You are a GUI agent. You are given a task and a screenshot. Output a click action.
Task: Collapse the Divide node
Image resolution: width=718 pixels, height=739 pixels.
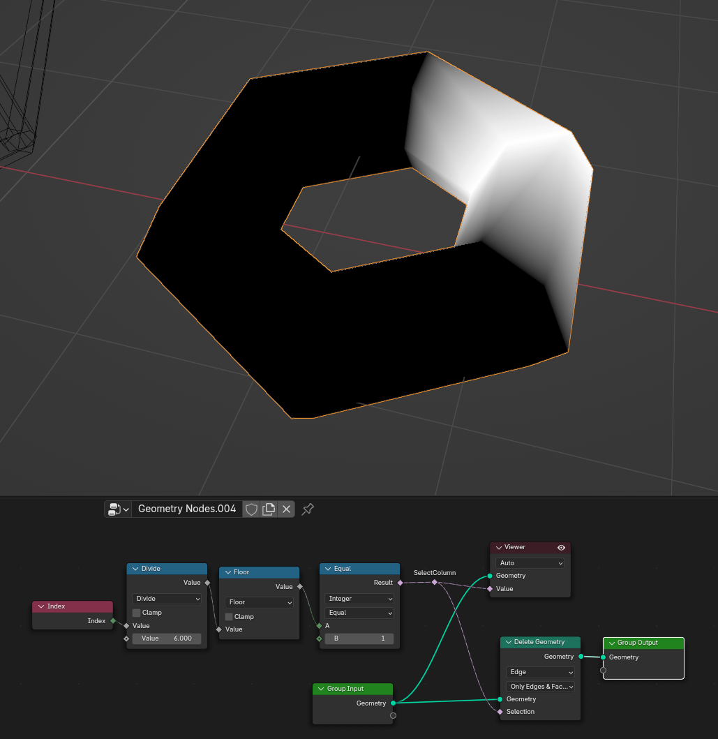pyautogui.click(x=135, y=569)
